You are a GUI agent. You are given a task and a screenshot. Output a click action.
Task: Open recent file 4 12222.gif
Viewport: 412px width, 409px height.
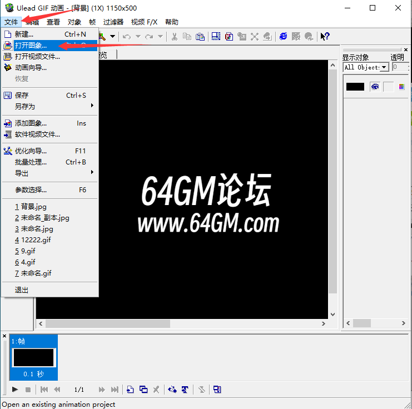tap(49, 240)
